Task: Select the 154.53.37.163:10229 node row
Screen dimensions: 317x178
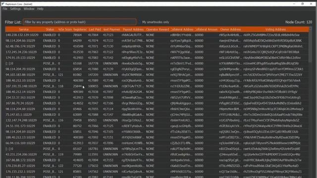Action: [157, 97]
